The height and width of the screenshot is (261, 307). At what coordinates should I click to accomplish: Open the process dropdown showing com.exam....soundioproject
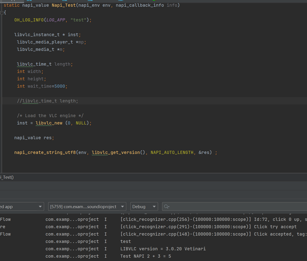[87, 207]
